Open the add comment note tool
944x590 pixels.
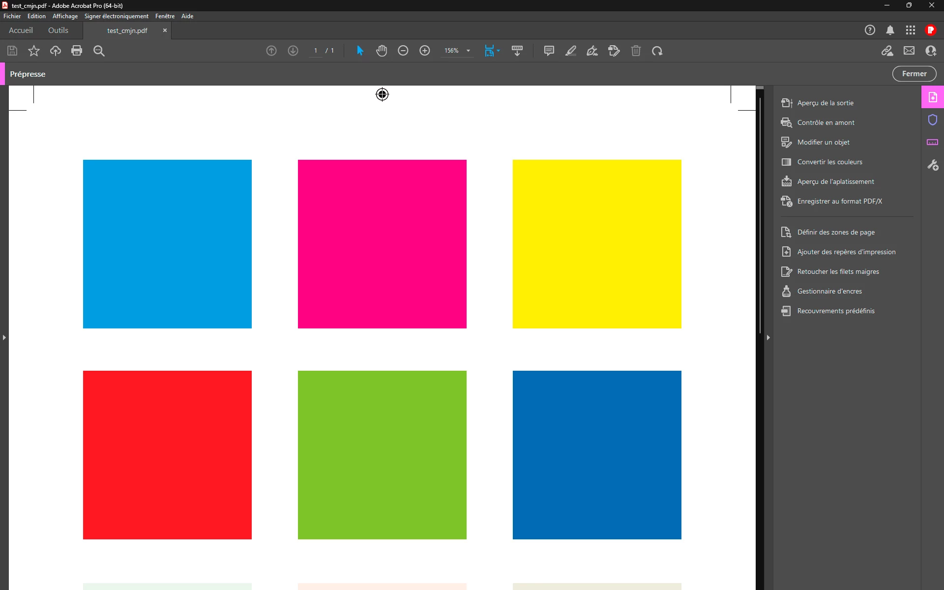pos(549,51)
